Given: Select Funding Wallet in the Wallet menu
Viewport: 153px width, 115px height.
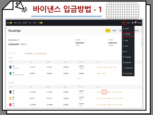Looking at the screenshot, I should [x=128, y=57].
